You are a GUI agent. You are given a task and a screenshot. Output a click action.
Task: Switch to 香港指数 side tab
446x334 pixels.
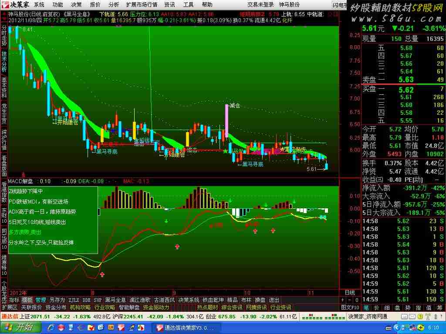tap(4, 192)
